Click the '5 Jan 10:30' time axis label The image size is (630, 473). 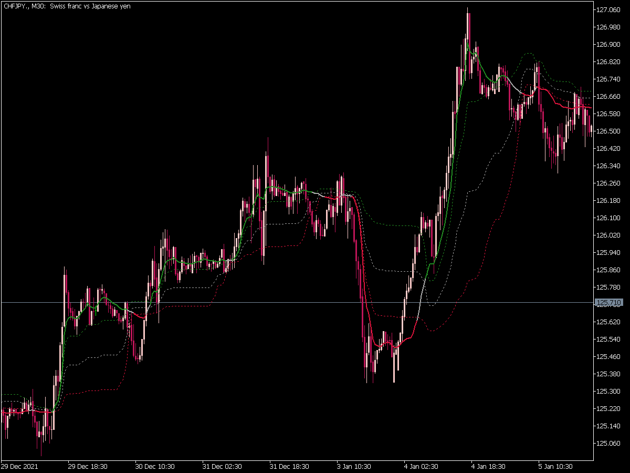[x=556, y=466]
